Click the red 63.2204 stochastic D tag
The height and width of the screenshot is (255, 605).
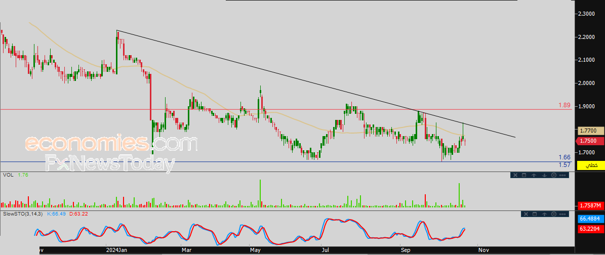click(x=590, y=229)
